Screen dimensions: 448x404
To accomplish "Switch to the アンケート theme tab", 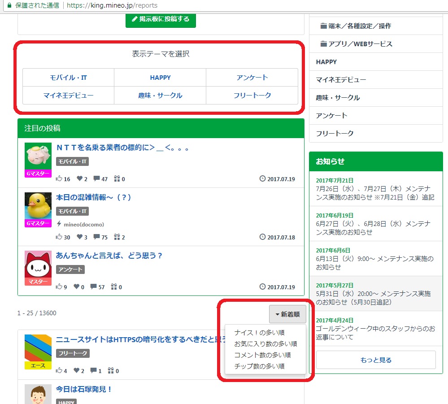I will (x=252, y=78).
